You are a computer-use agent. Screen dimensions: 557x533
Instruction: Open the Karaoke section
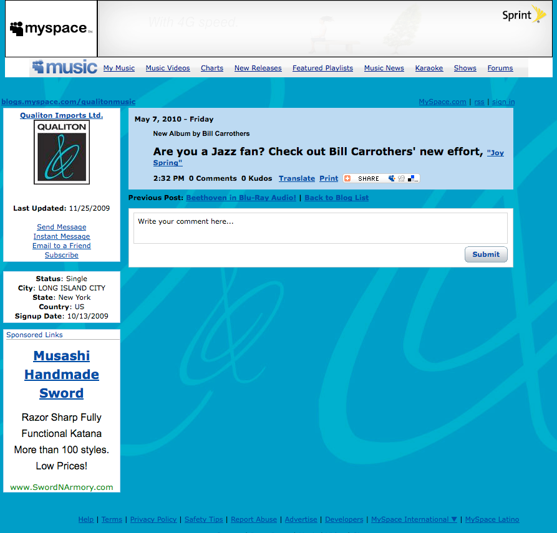(x=429, y=68)
